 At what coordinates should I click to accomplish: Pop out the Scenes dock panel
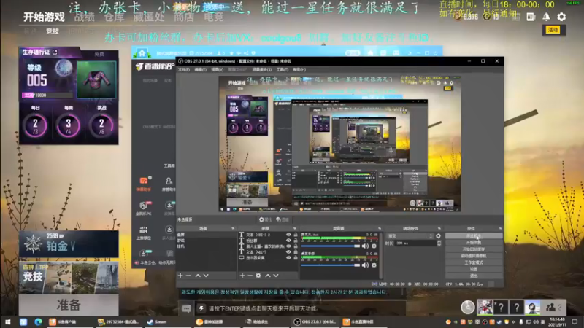pos(233,228)
